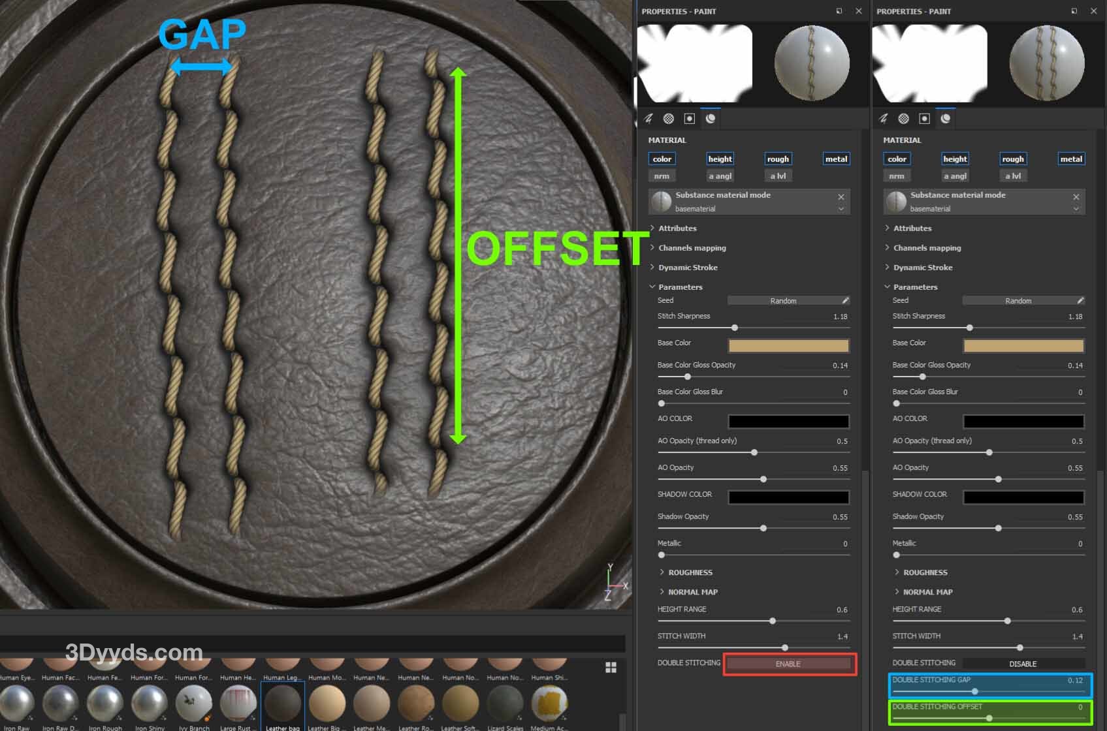Open the Alpha tab in left Properties panel

pos(669,118)
